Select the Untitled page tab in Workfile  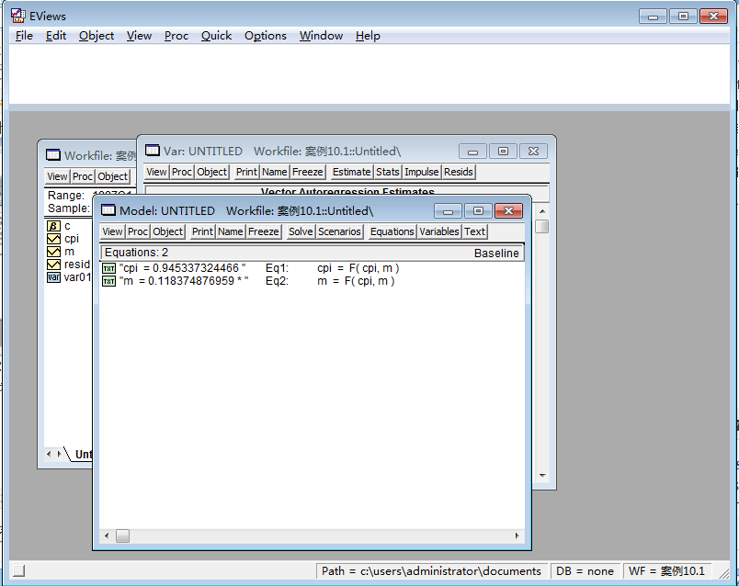[x=81, y=455]
